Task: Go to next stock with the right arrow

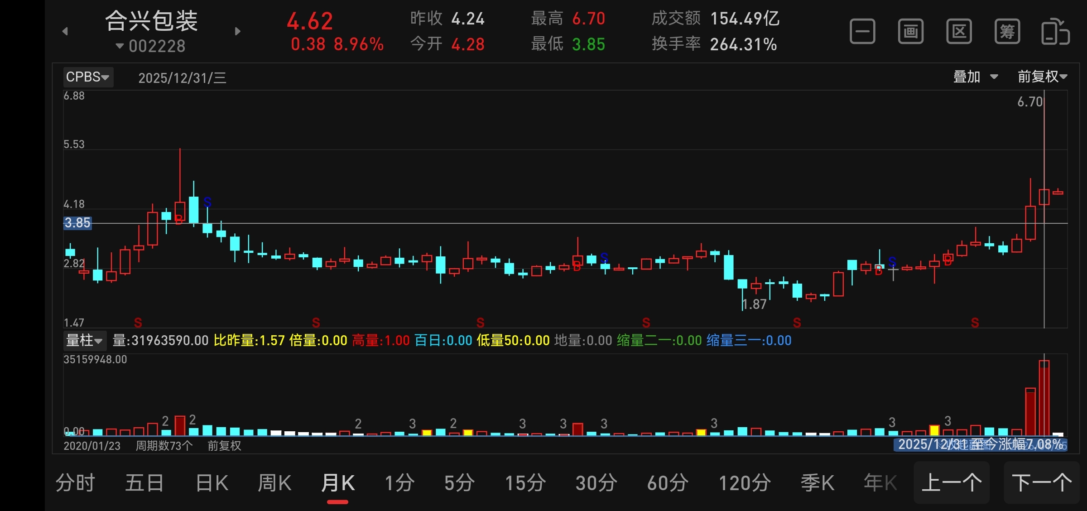Action: (x=238, y=31)
